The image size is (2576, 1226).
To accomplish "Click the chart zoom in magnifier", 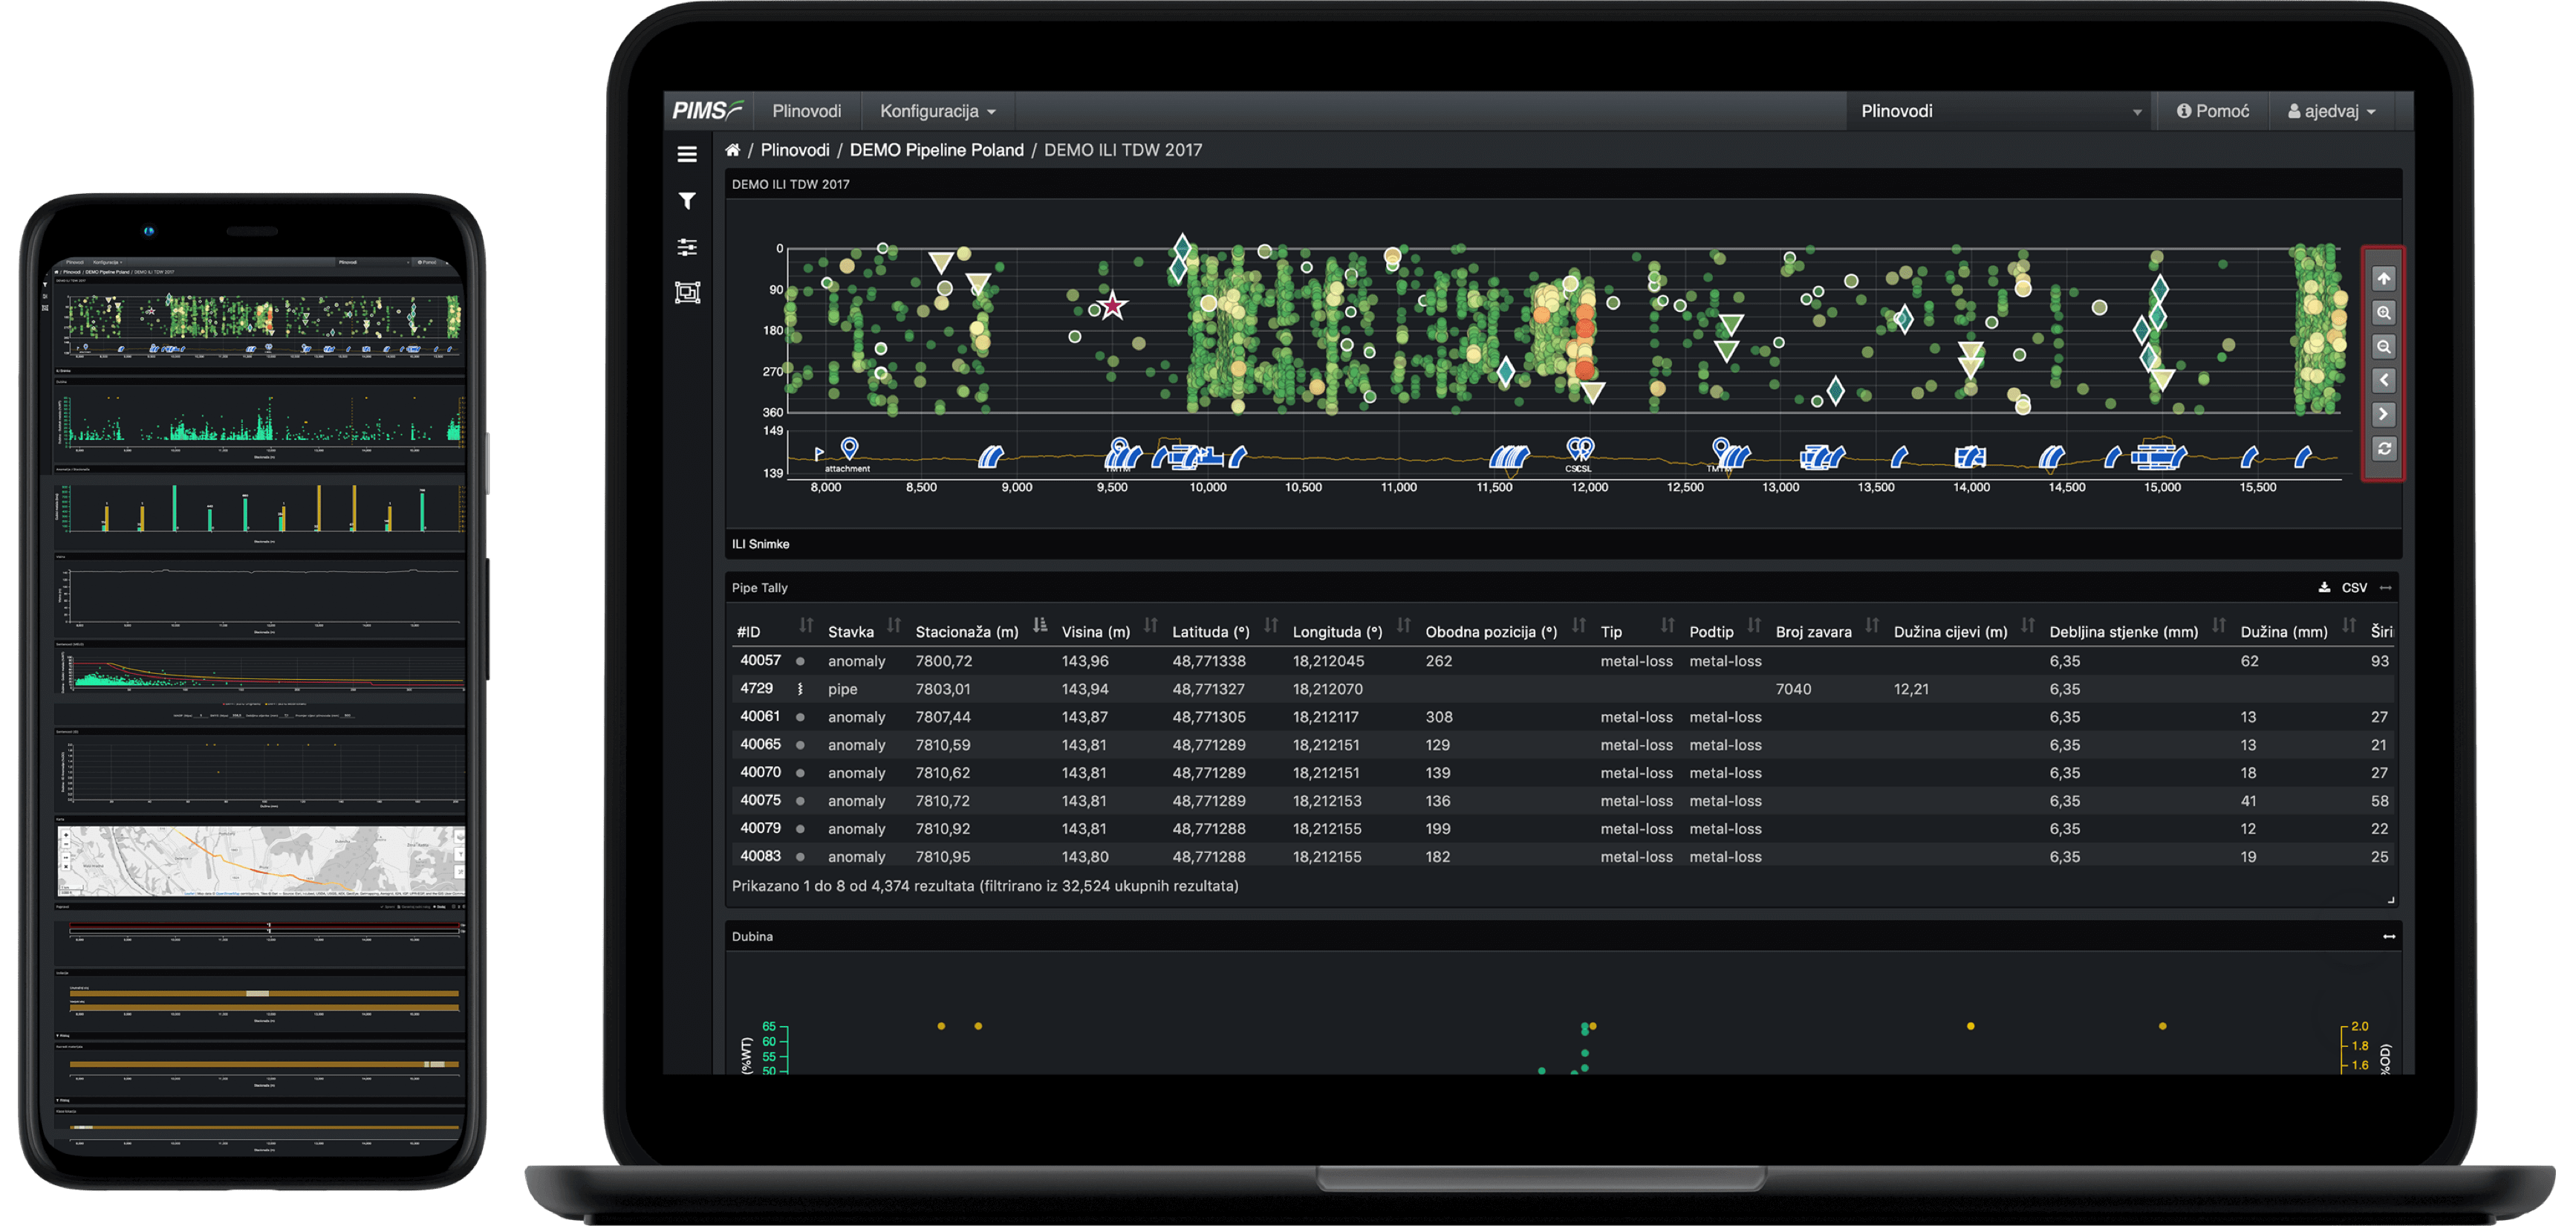I will point(2384,313).
